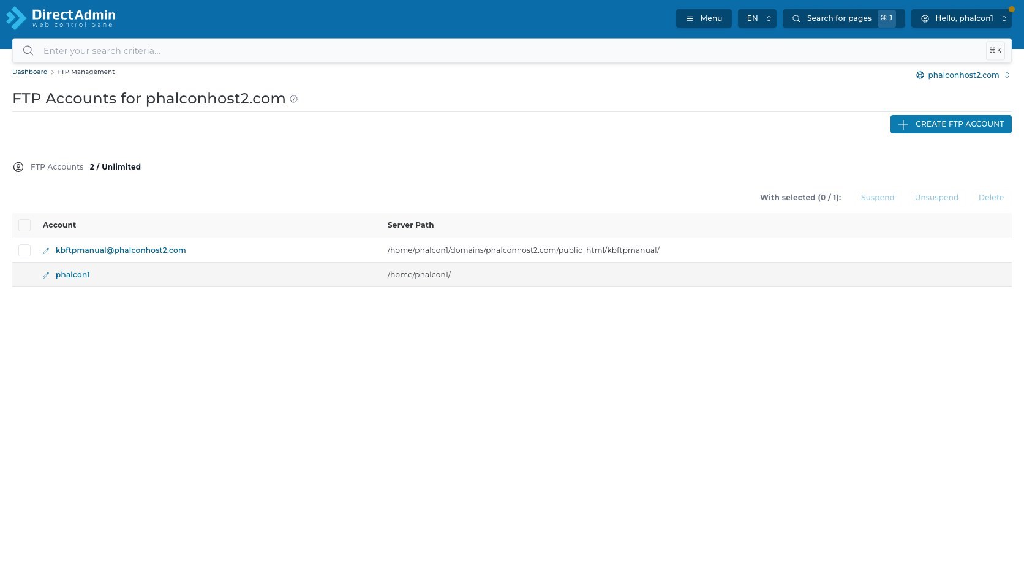Check the box for the kbftpmanual@phalconhost2.com row
Screen dimensions: 1024x576
24,250
